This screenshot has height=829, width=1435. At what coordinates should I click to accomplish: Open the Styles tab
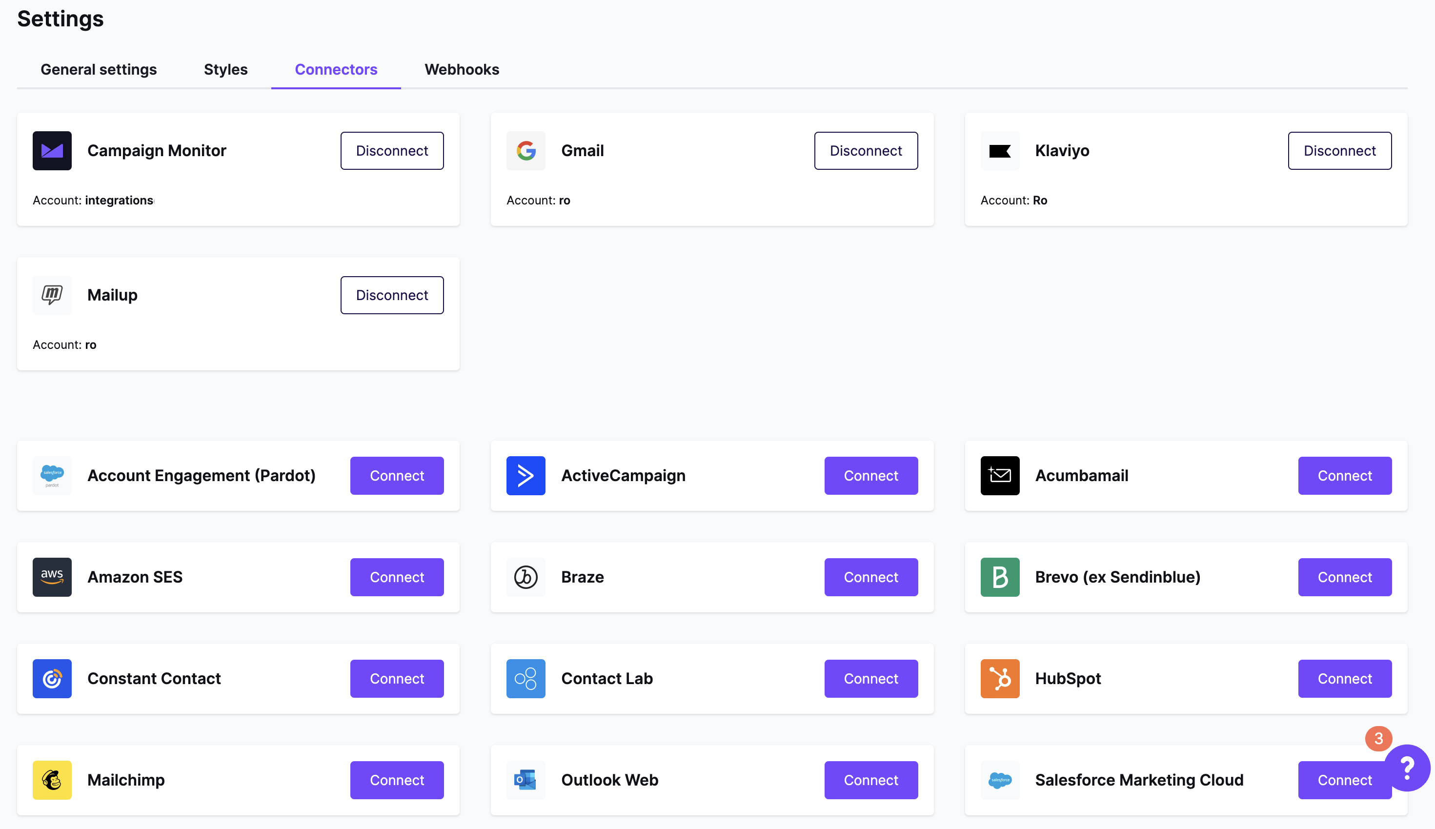point(225,69)
